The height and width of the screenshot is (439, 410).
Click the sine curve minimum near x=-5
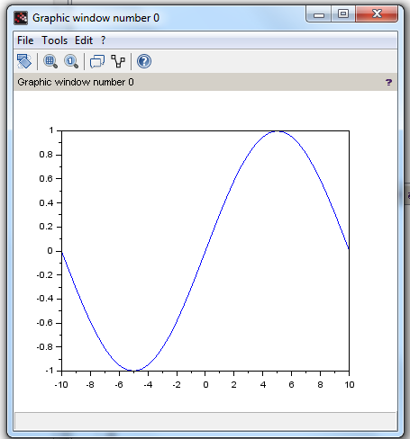pos(133,371)
